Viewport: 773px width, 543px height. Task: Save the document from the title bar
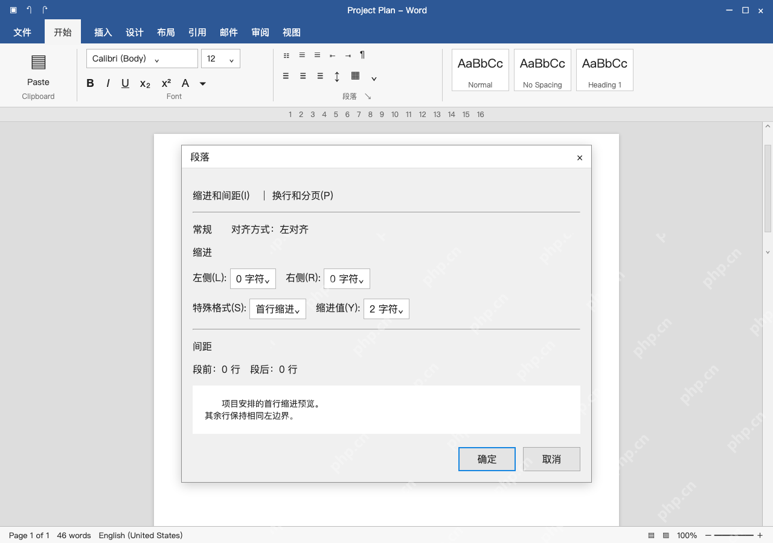tap(13, 10)
